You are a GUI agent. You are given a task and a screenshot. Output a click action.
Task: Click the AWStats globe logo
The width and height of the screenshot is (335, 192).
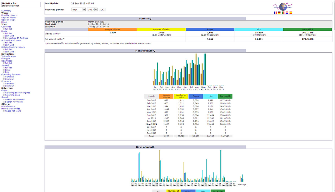pos(283,6)
